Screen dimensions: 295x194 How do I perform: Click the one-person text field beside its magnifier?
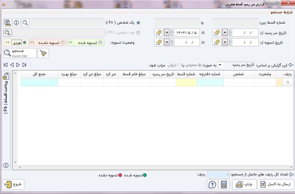[x=67, y=23]
